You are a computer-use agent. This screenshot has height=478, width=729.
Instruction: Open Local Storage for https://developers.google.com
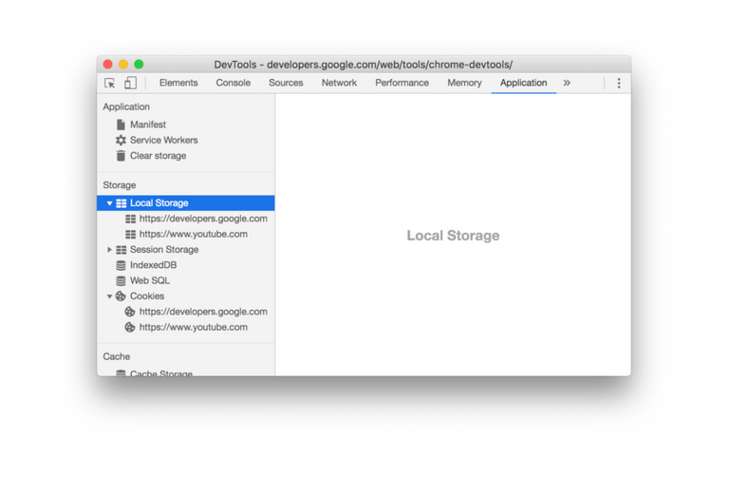click(203, 219)
